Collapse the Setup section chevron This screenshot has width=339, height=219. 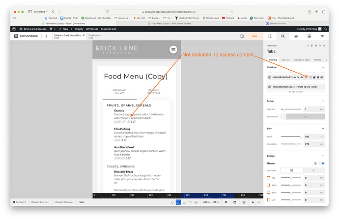coord(323,101)
